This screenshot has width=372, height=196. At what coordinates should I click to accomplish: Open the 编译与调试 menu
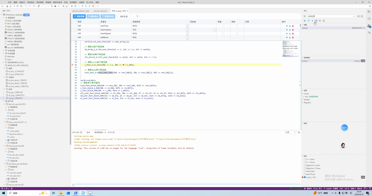coord(57,2)
